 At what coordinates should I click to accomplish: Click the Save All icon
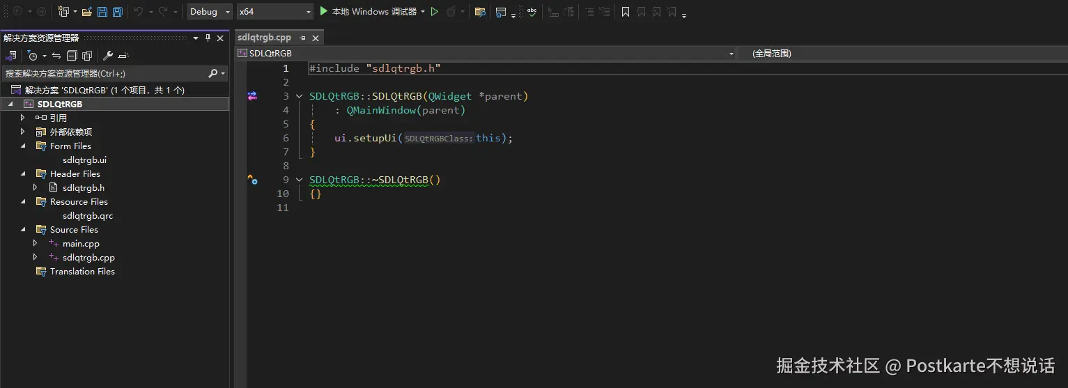pos(117,11)
